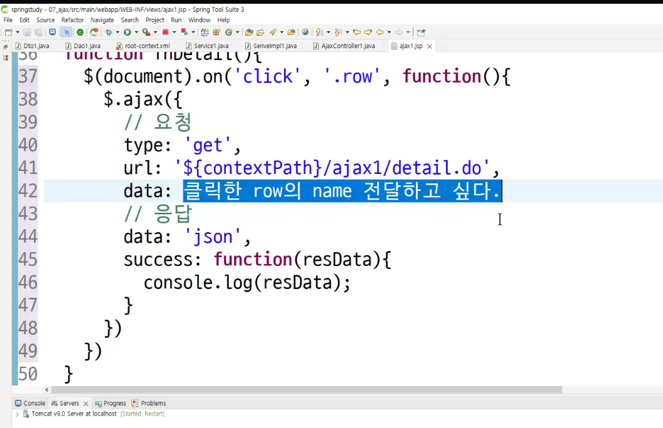Click the green Run button
The image size is (663, 428).
pyautogui.click(x=127, y=32)
